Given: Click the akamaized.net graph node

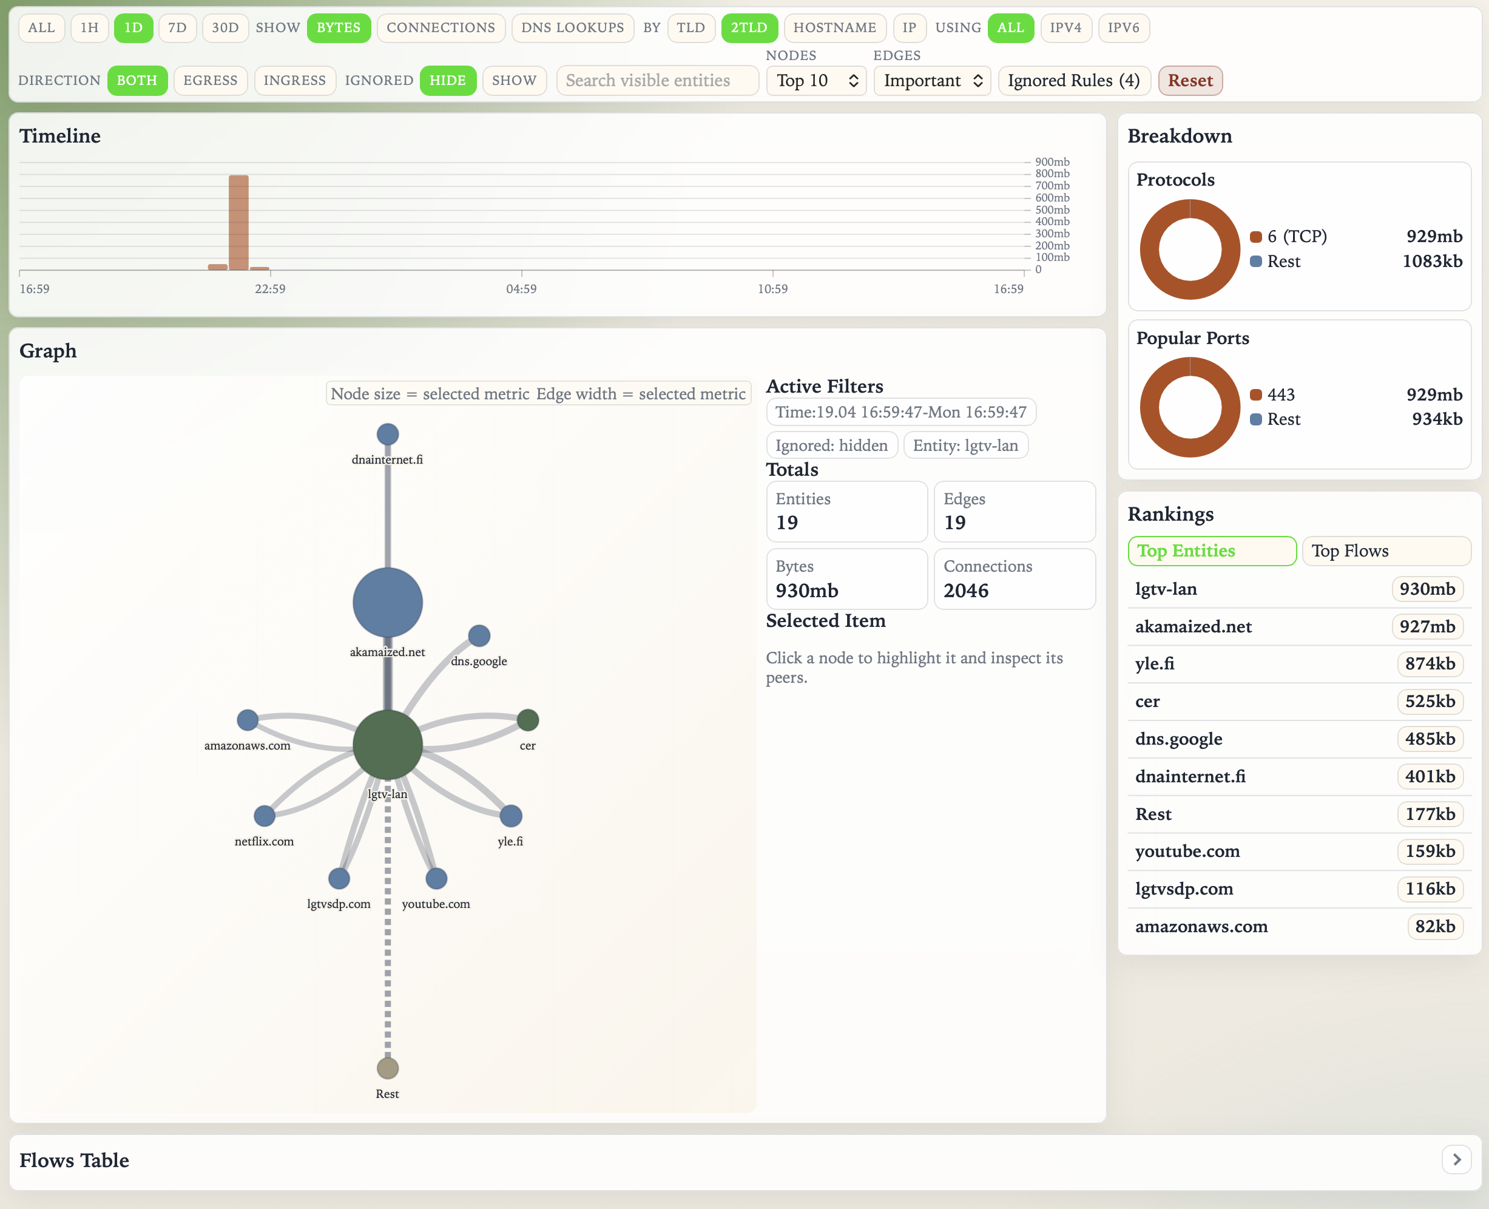Looking at the screenshot, I should [x=388, y=603].
